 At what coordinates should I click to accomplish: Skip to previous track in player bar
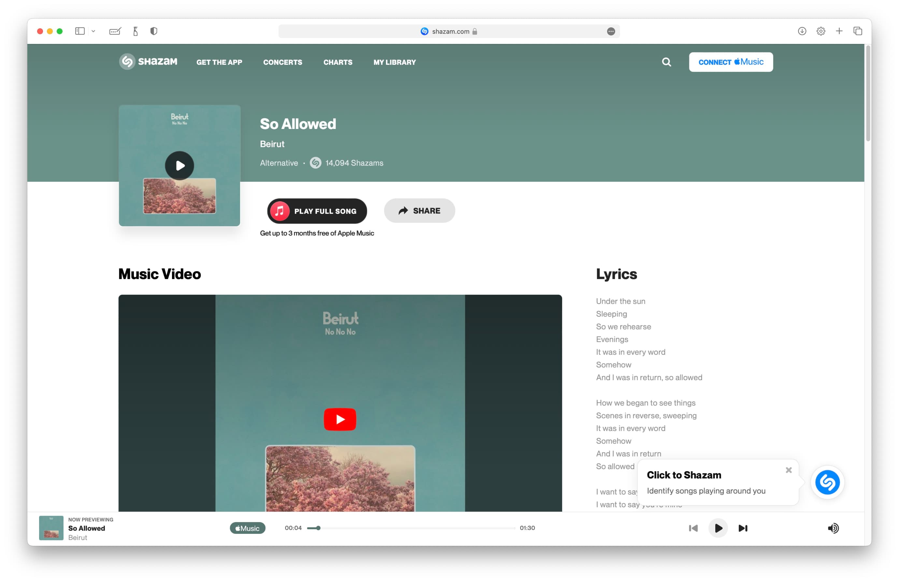pyautogui.click(x=693, y=528)
